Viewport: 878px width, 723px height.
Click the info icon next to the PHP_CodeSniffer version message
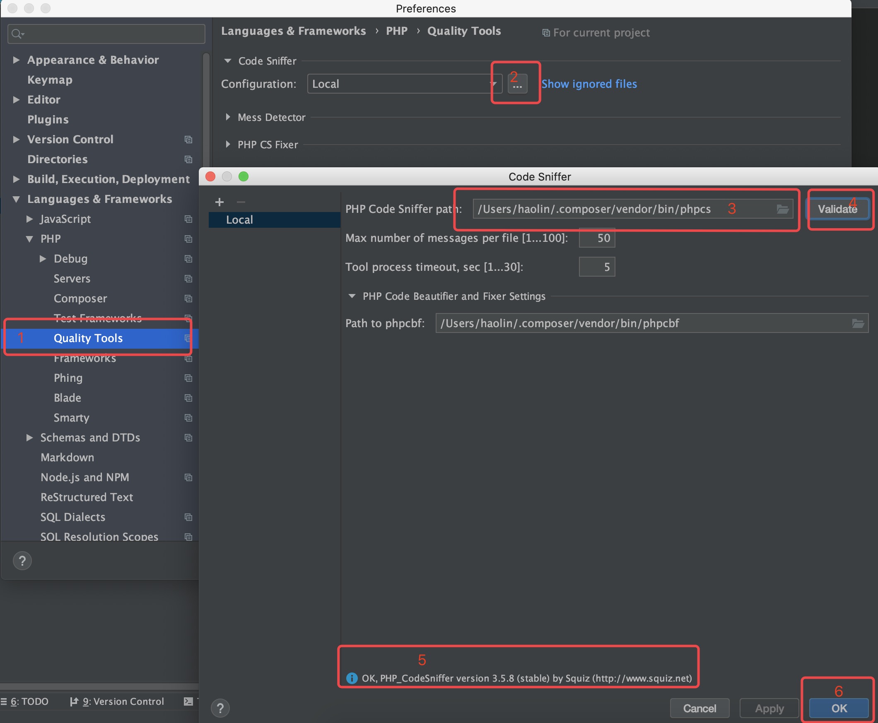pos(352,678)
